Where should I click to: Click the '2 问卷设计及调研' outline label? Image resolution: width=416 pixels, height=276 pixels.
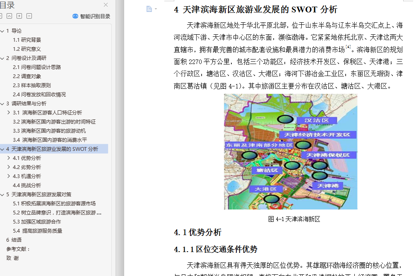pos(26,58)
